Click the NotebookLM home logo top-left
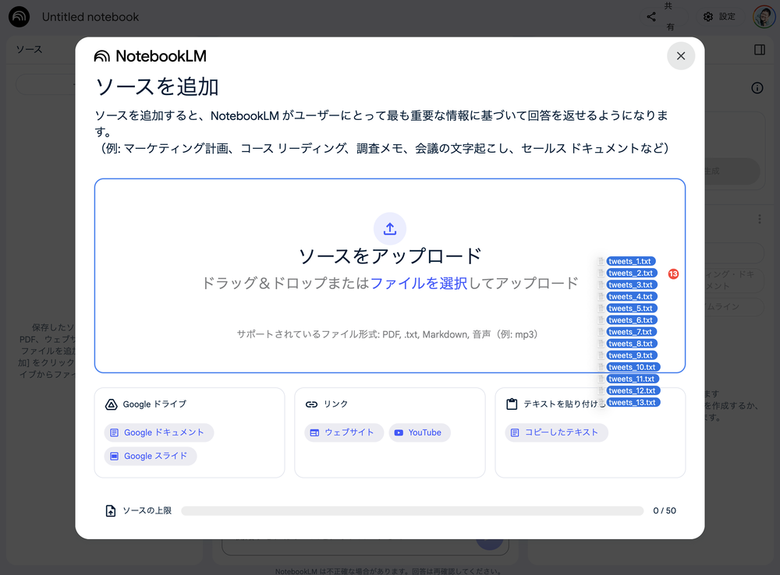 click(x=19, y=16)
